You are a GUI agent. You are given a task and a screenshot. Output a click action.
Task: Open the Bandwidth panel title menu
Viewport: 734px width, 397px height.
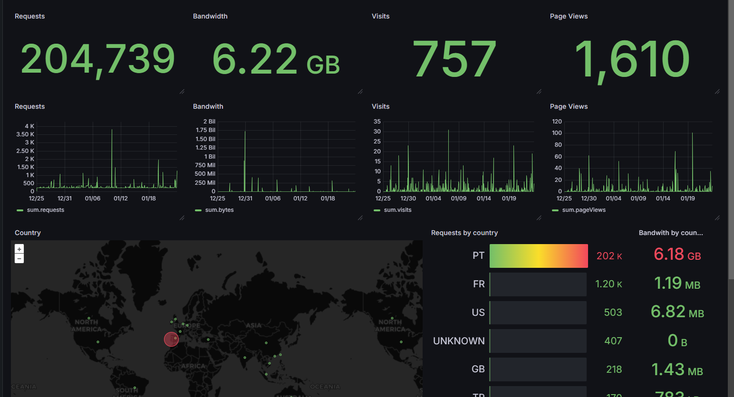coord(210,16)
